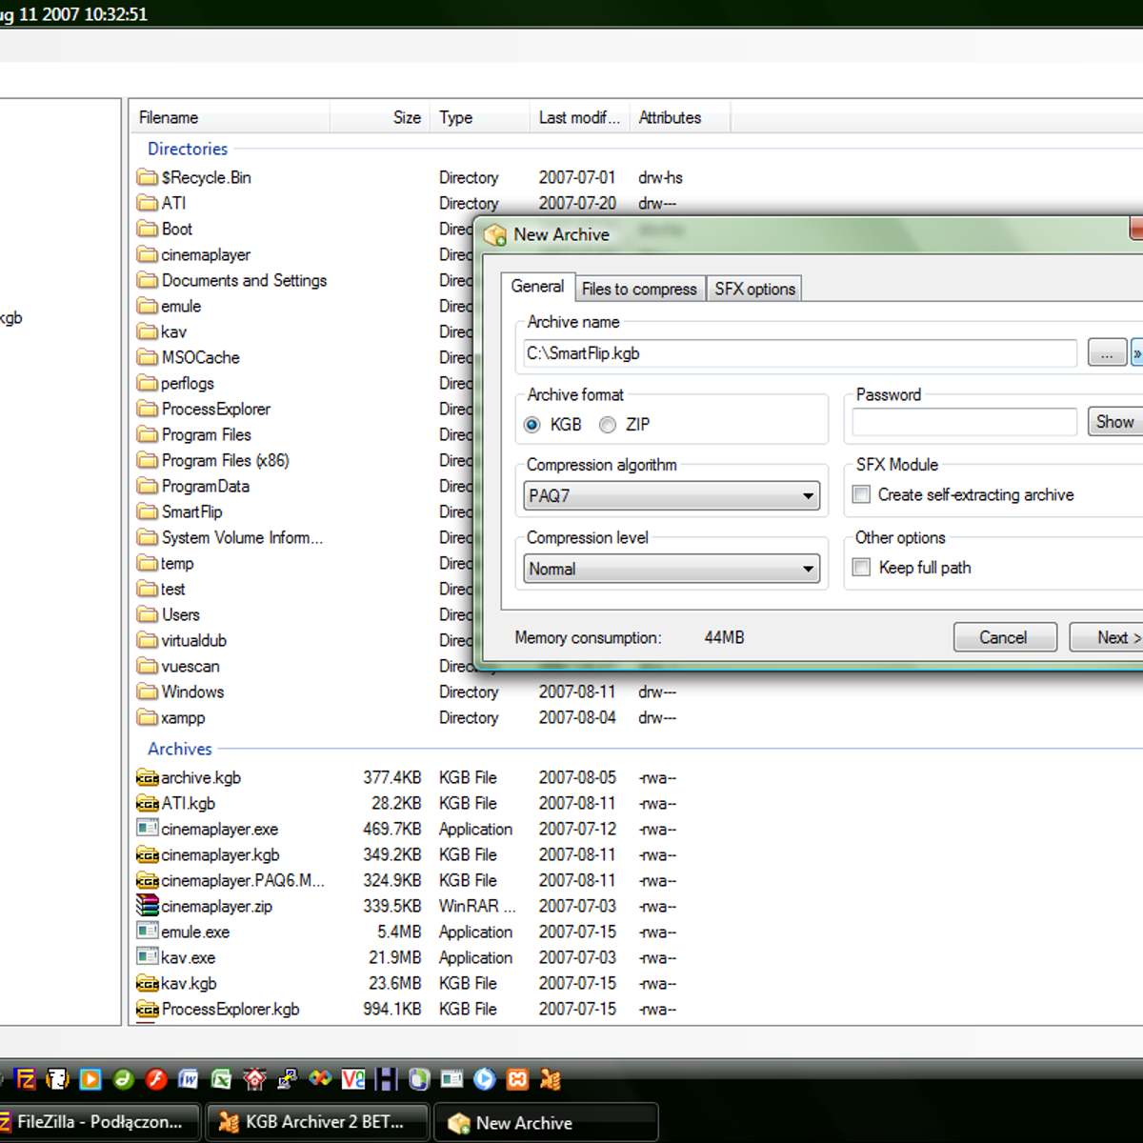Select the 'kav.exe' file name
1143x1143 pixels.
[189, 957]
